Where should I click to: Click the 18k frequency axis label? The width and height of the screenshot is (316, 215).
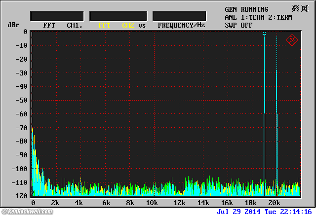(250, 203)
